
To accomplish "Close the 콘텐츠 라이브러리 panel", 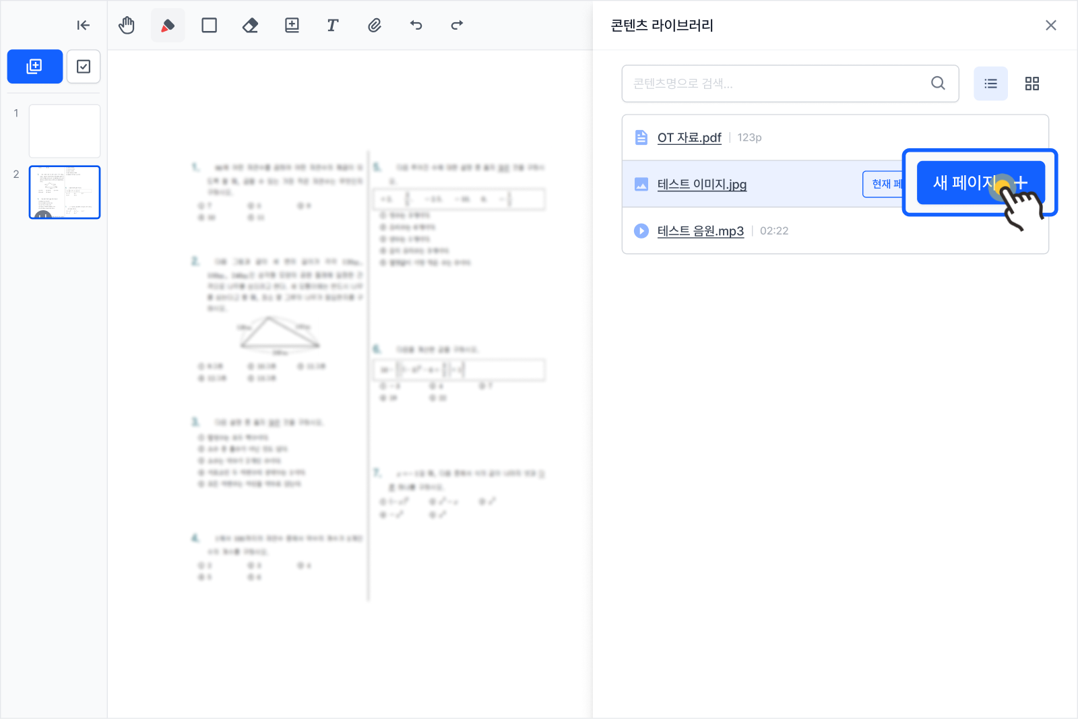I will click(x=1051, y=26).
